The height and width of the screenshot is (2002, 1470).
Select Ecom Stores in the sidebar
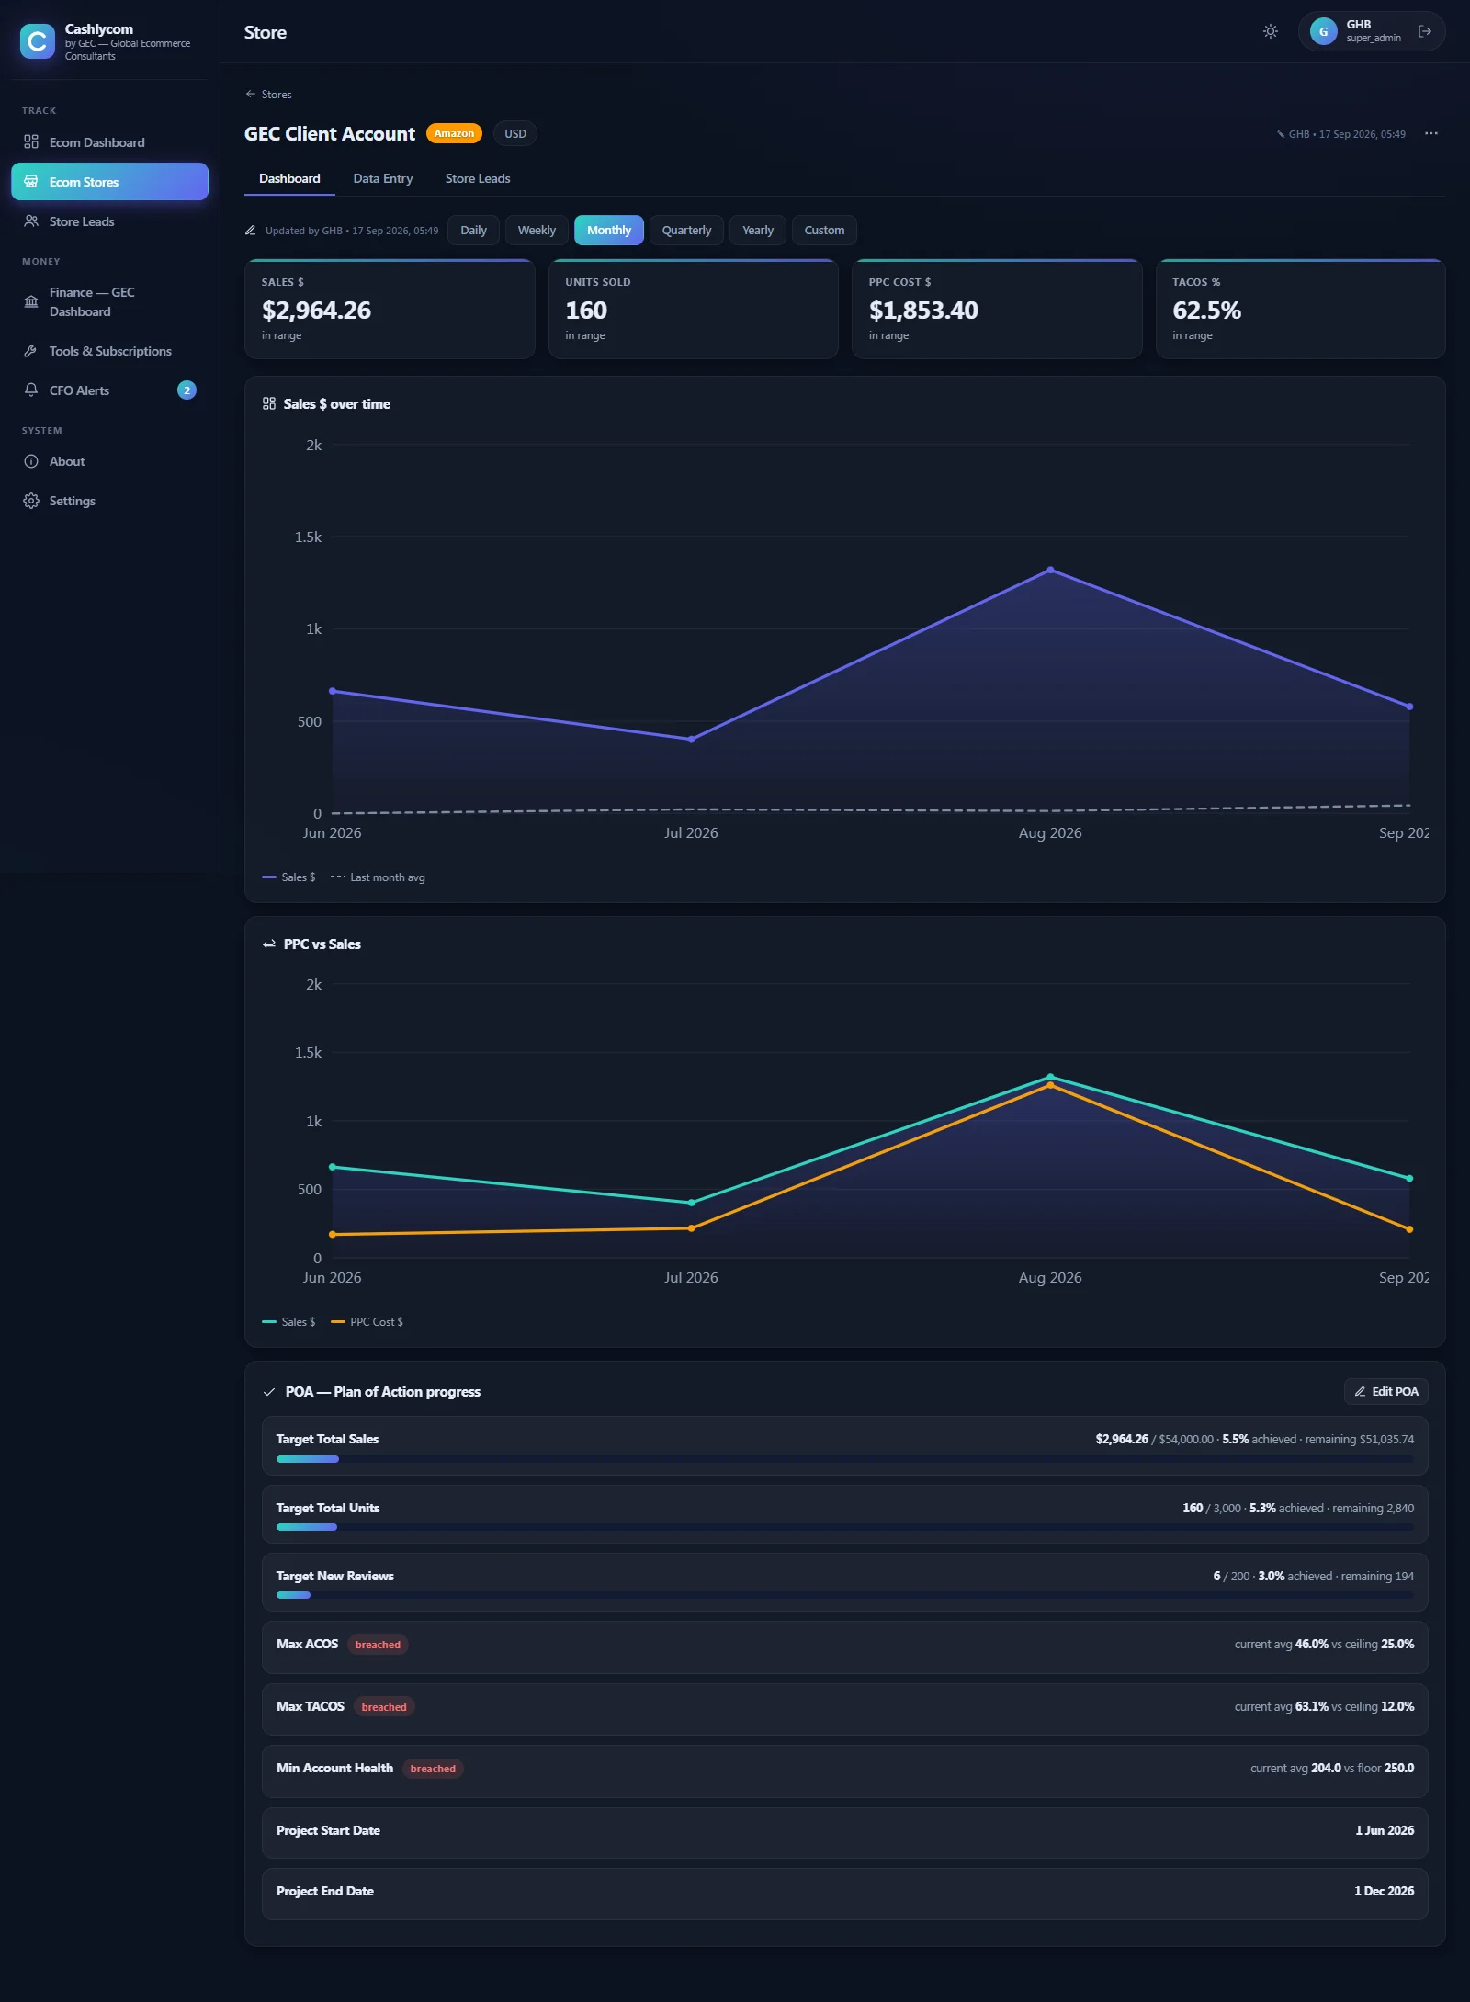pos(109,182)
